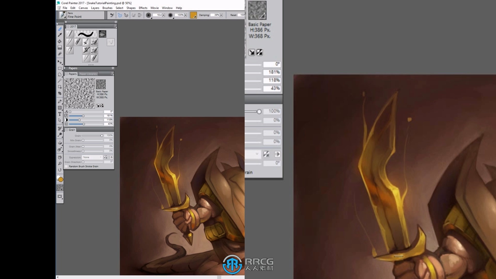Select the Lasso tool

(60, 74)
